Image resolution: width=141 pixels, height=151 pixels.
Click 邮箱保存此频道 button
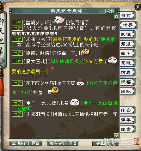click(x=63, y=143)
